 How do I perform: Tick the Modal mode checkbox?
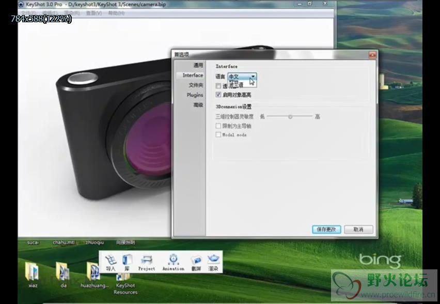pyautogui.click(x=218, y=134)
